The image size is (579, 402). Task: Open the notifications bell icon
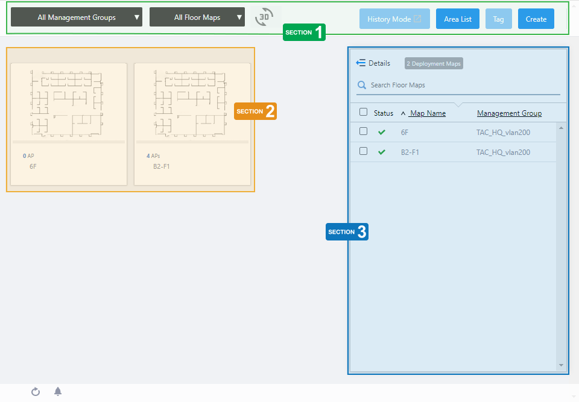[58, 392]
